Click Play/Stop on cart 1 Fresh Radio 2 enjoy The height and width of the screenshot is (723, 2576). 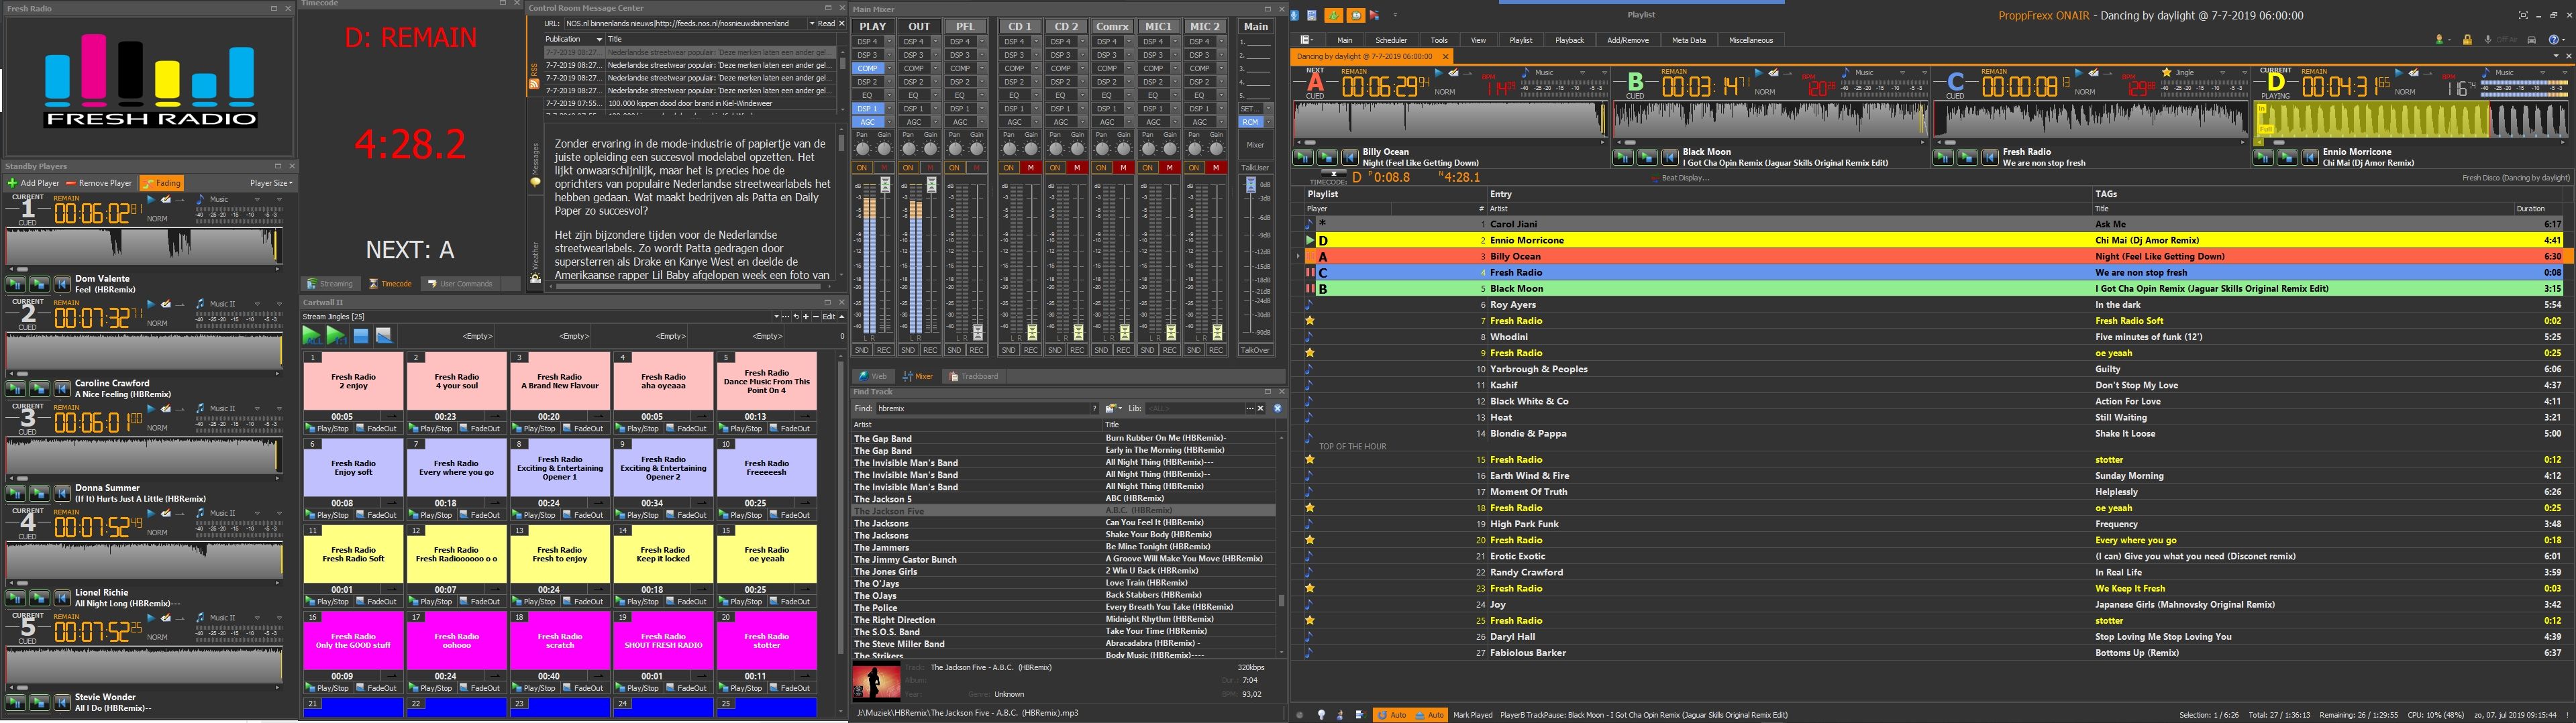click(328, 429)
